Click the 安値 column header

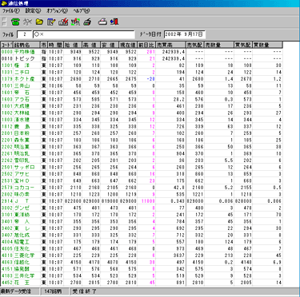coord(110,45)
